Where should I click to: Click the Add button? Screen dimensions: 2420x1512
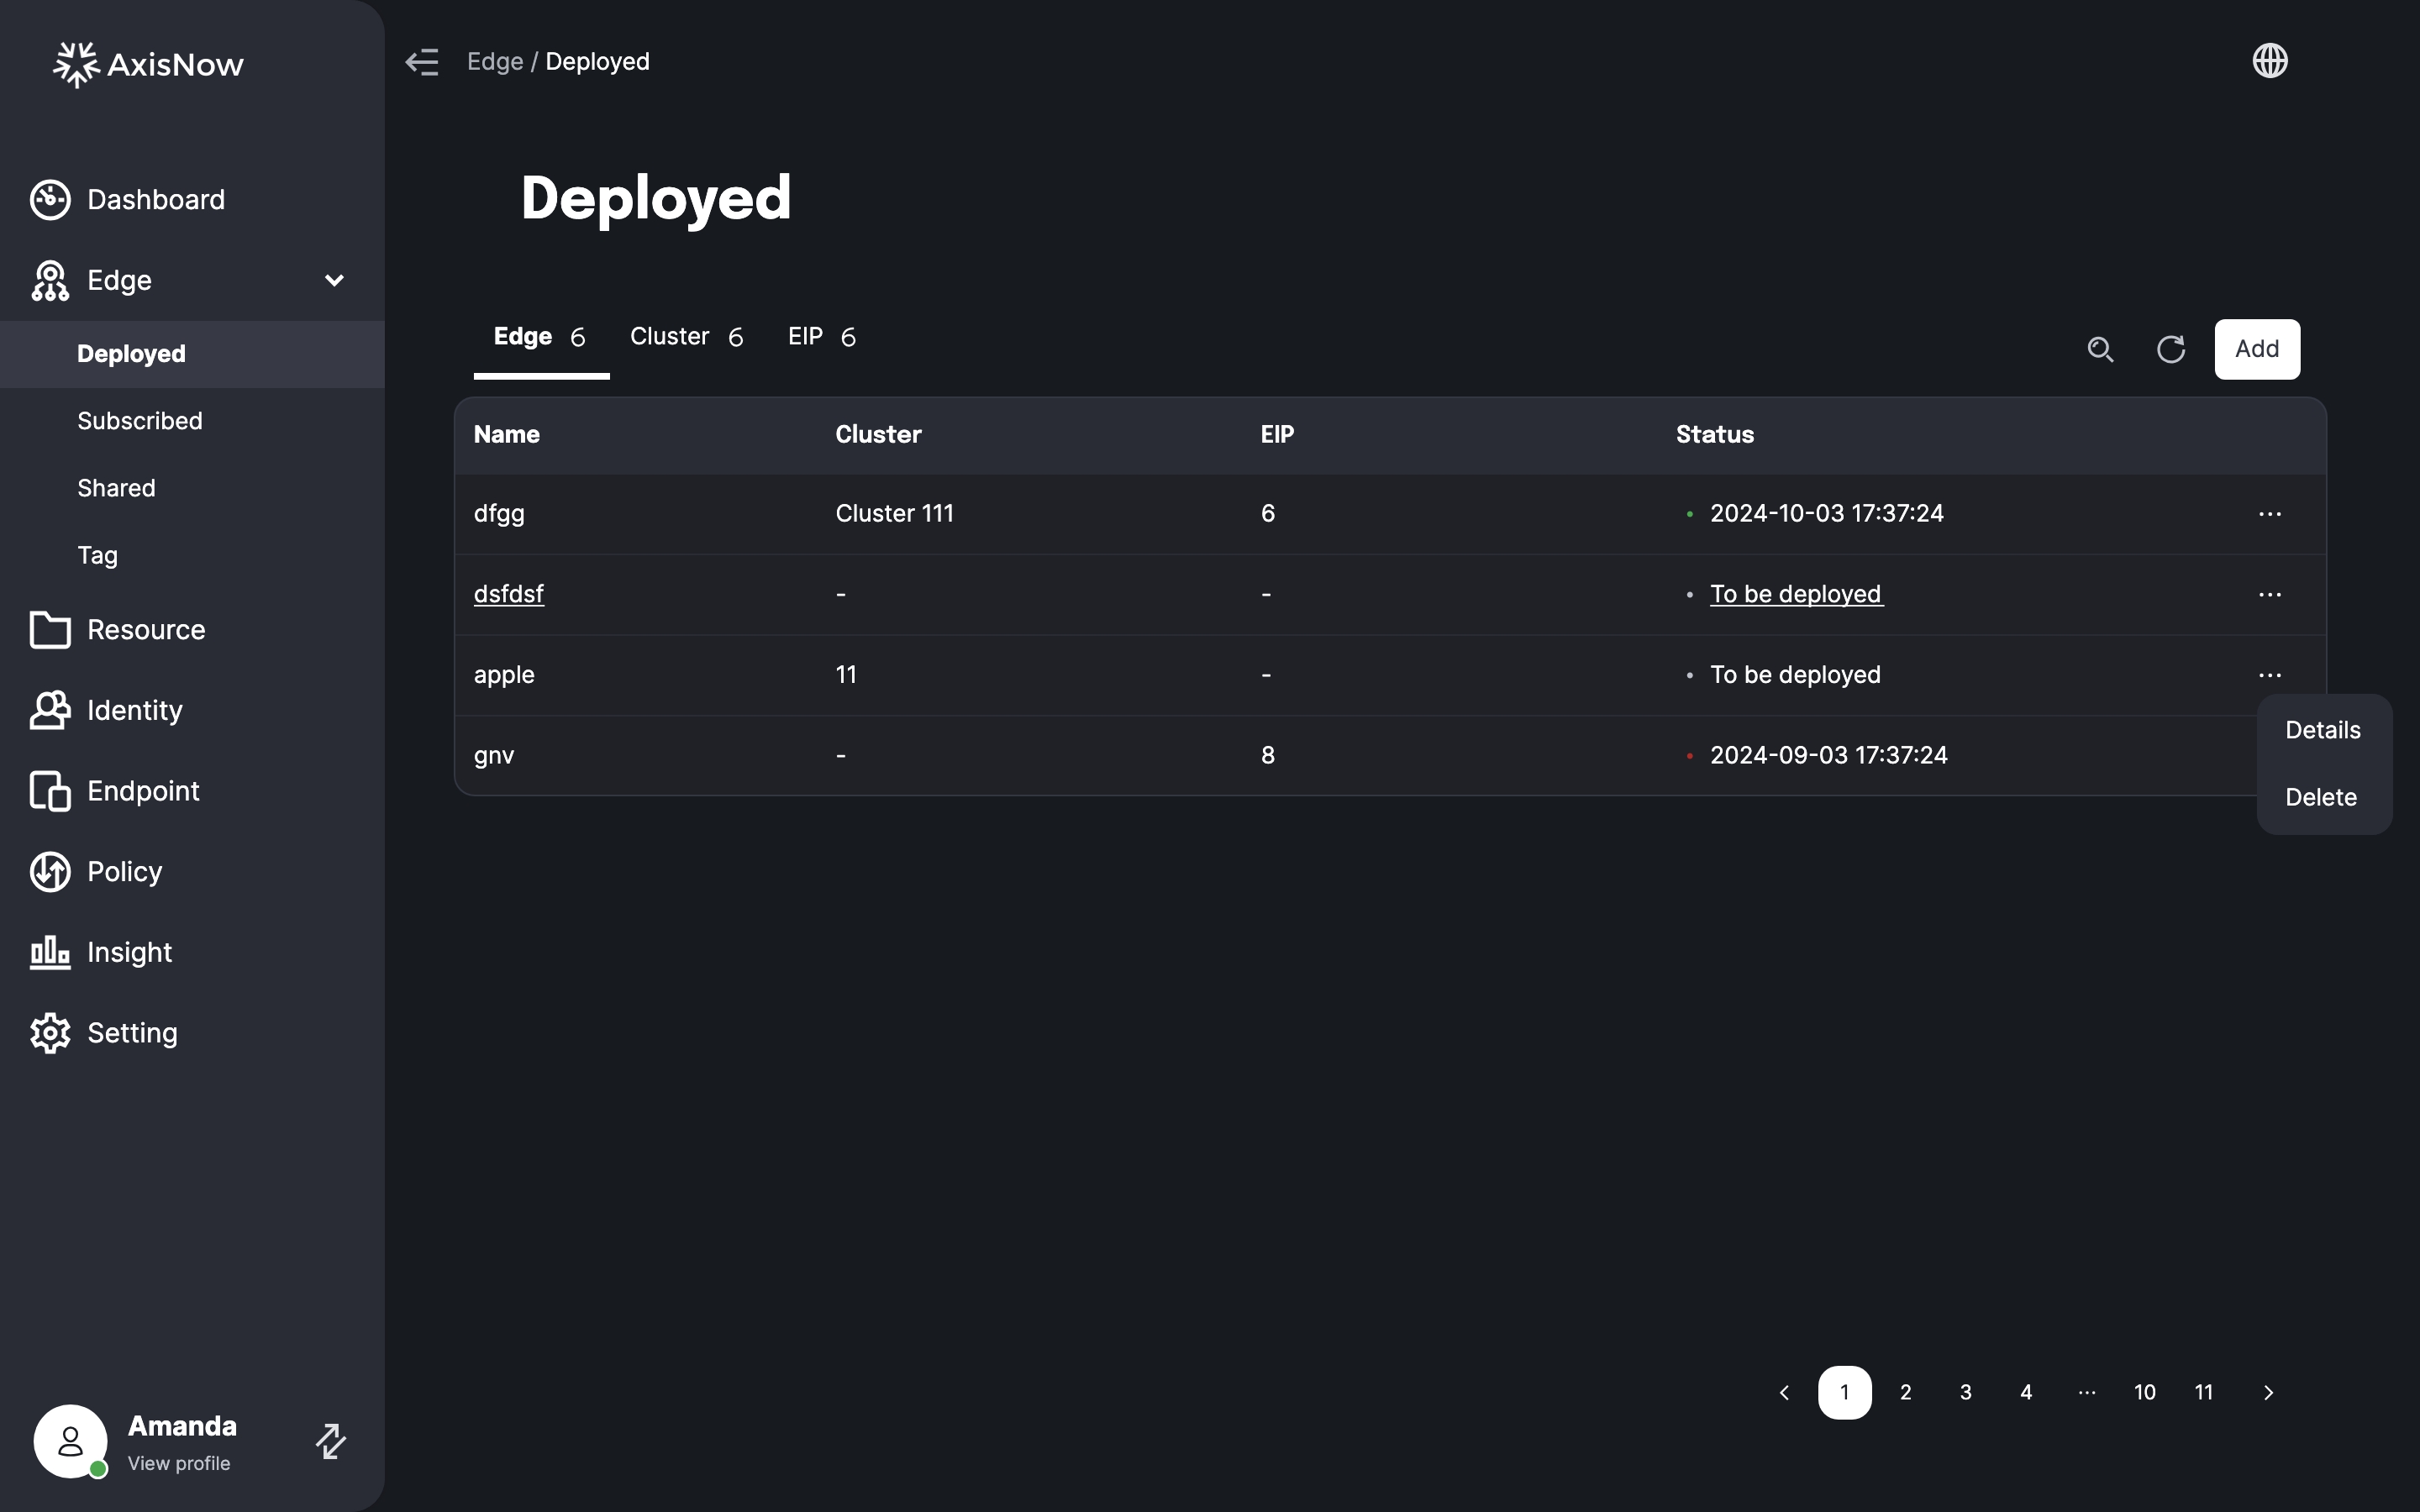click(2257, 349)
